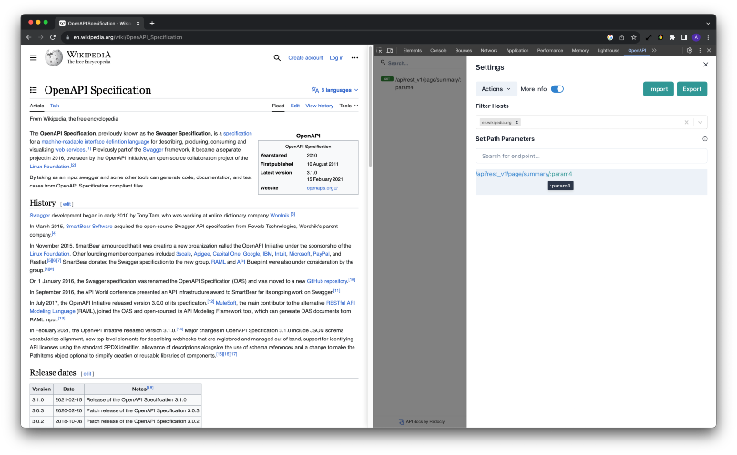Switch to the Sources tab

tap(463, 50)
